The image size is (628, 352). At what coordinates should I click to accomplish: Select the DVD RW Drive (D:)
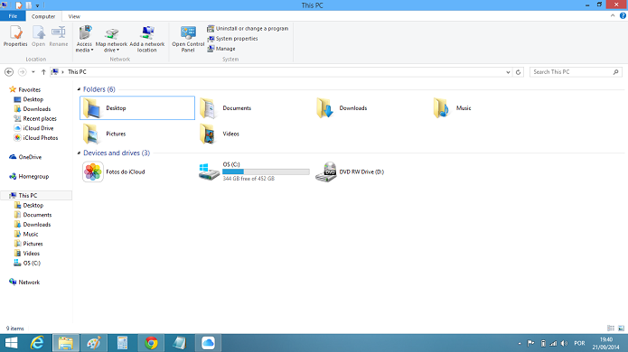350,172
